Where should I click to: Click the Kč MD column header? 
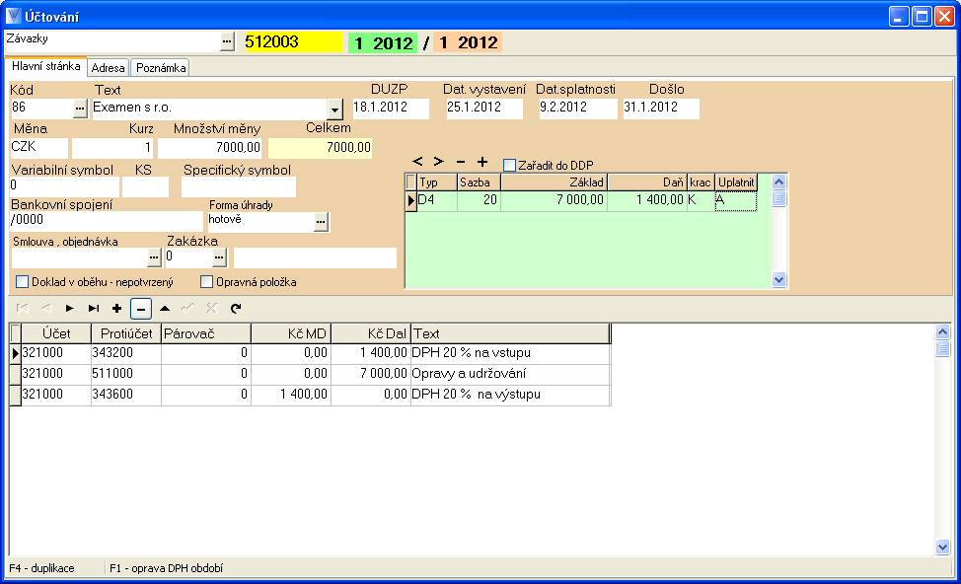(x=291, y=333)
